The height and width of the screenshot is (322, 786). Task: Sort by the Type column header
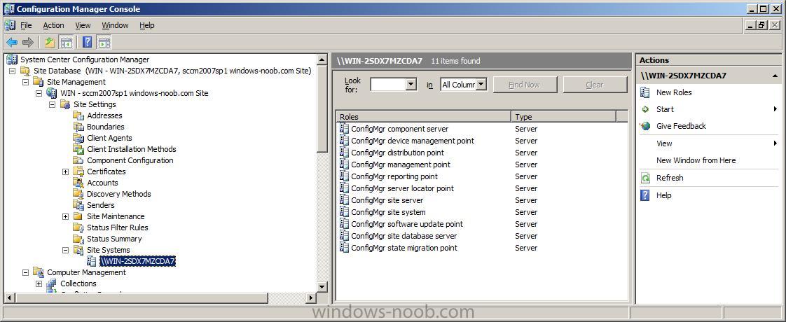click(563, 117)
